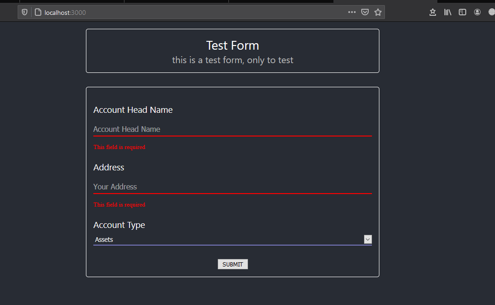Open the Firefox account avatar icon
The width and height of the screenshot is (495, 305).
coord(477,13)
